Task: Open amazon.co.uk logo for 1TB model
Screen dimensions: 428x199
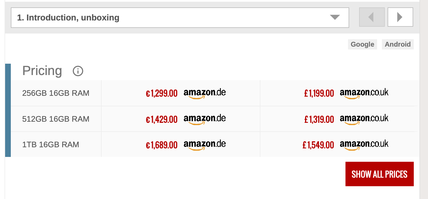Action: tap(364, 145)
